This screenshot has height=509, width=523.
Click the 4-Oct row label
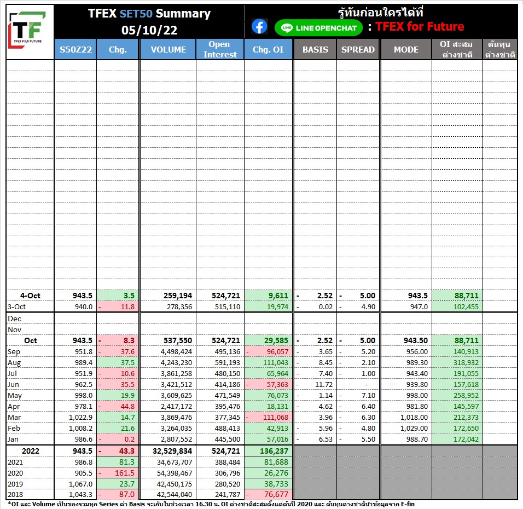[x=30, y=296]
